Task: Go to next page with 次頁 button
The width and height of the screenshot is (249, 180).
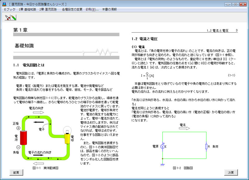Action: 231,172
